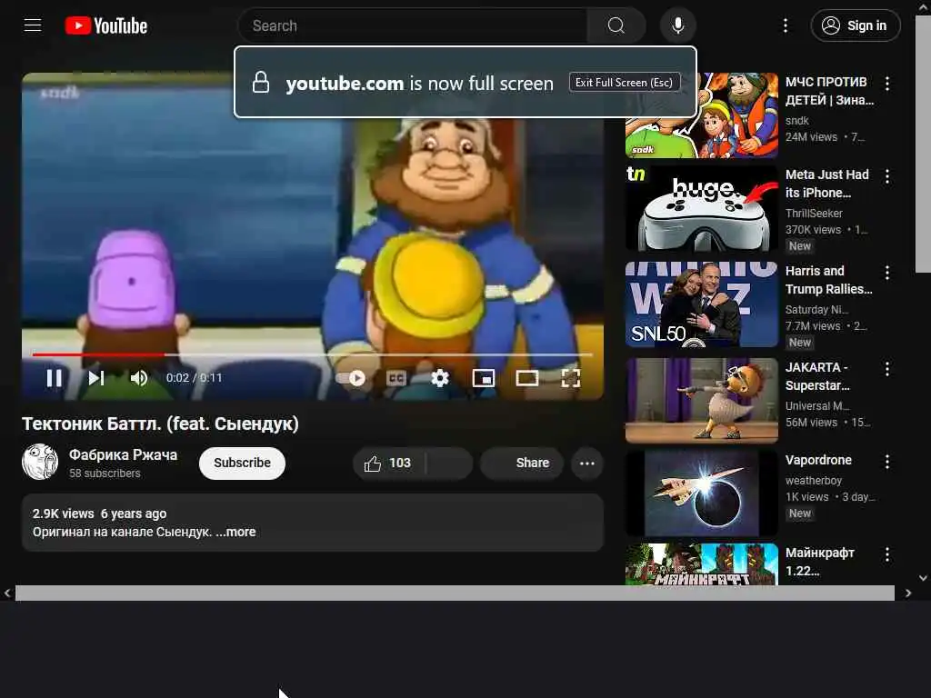This screenshot has width=931, height=698.
Task: Open the settings kebab menu in header
Action: (x=785, y=25)
